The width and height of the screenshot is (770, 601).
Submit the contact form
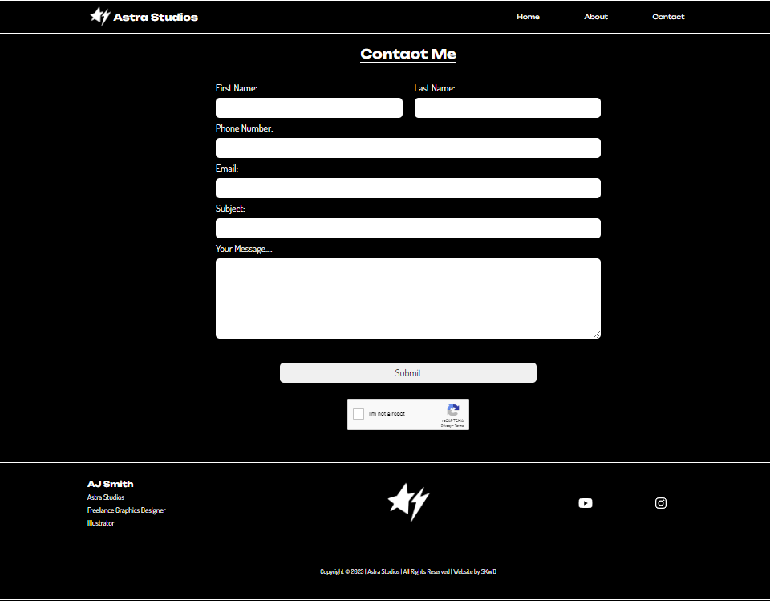[x=408, y=372]
